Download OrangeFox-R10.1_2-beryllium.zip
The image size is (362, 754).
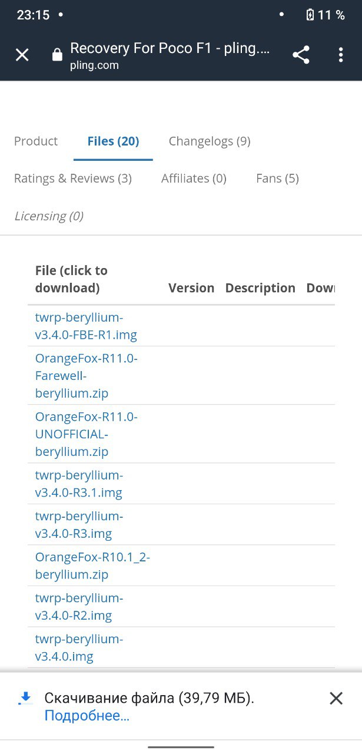tap(92, 565)
